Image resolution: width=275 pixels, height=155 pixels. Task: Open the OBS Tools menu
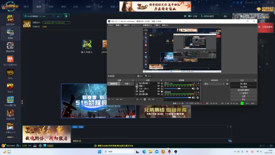[x=157, y=25]
